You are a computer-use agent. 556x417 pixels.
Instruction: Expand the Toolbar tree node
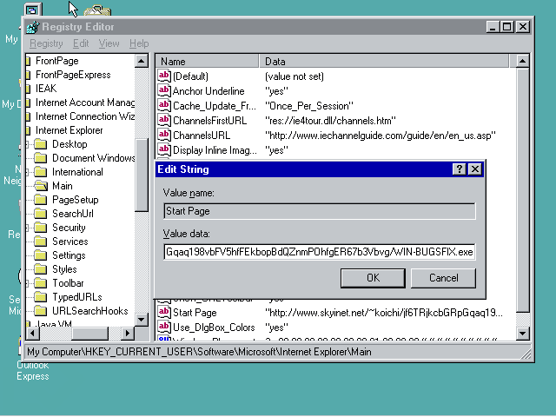click(x=27, y=283)
